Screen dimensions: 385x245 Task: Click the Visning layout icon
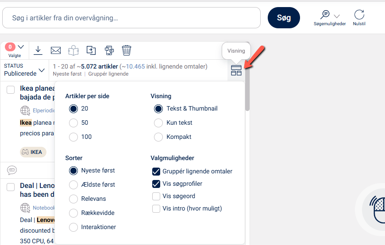coord(236,70)
